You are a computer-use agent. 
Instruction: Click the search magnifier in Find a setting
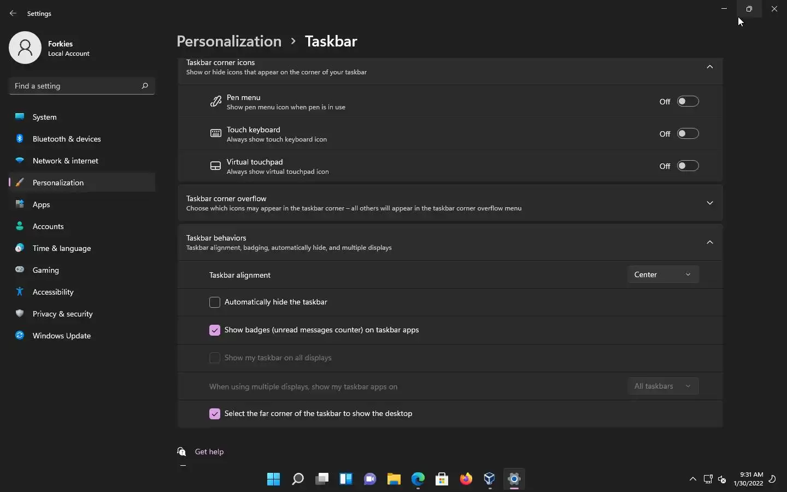145,86
